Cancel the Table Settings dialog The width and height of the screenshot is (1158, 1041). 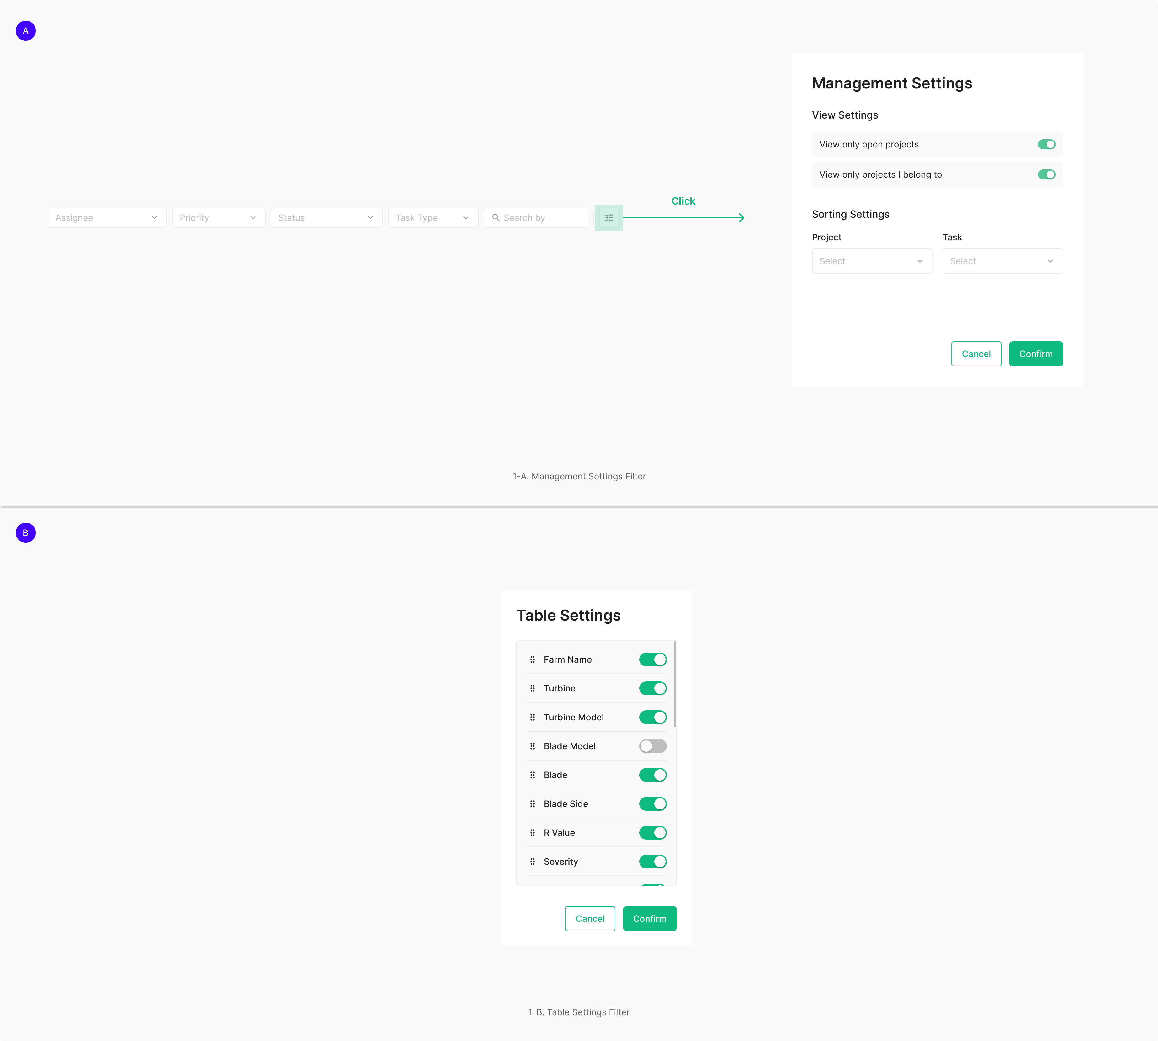[590, 919]
